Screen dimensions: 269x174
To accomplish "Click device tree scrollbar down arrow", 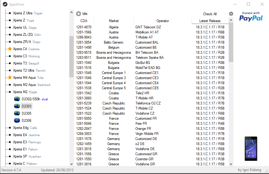I will coord(72,164).
